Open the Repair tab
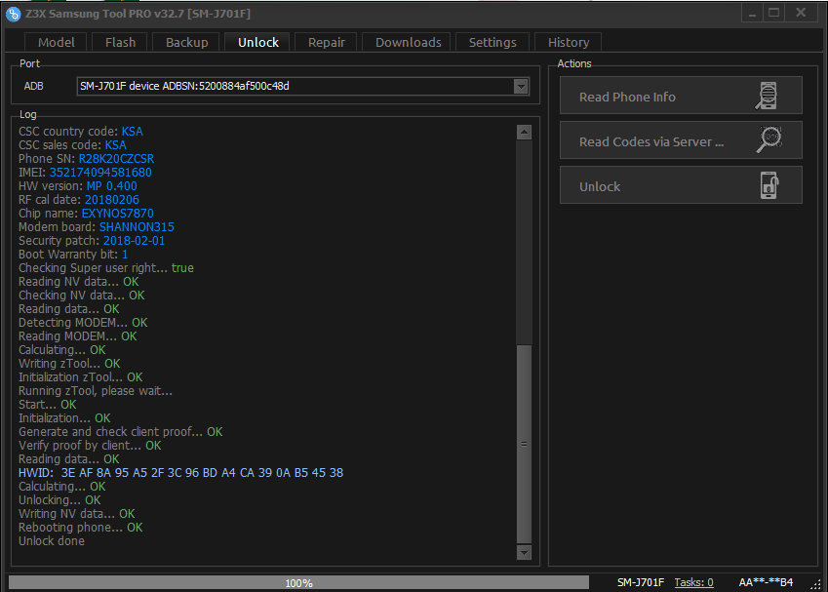 coord(327,42)
